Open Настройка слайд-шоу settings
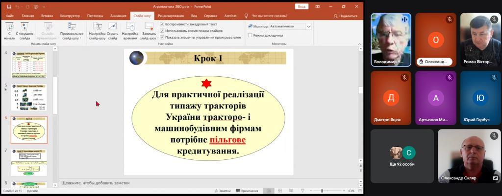 [97, 30]
